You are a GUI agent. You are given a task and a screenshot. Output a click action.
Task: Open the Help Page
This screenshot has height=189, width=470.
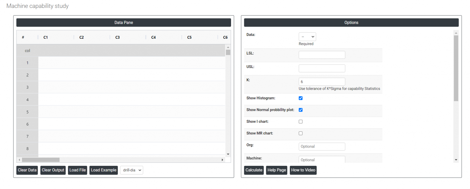276,170
